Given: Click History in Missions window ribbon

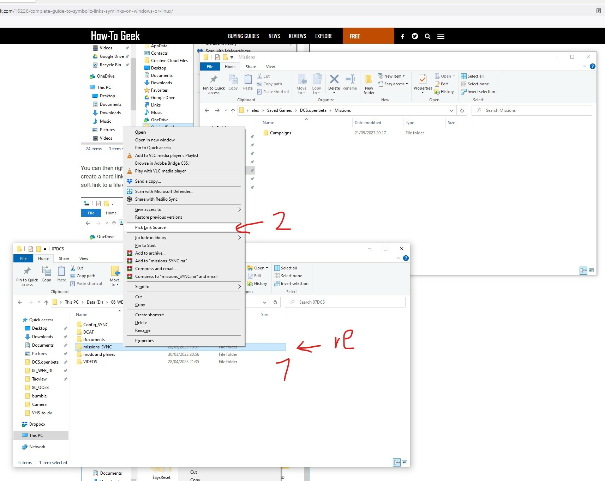Looking at the screenshot, I should (x=444, y=92).
